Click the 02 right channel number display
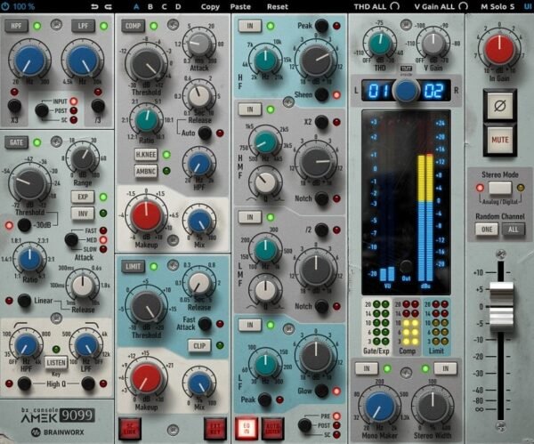This screenshot has height=444, width=534. pos(433,91)
